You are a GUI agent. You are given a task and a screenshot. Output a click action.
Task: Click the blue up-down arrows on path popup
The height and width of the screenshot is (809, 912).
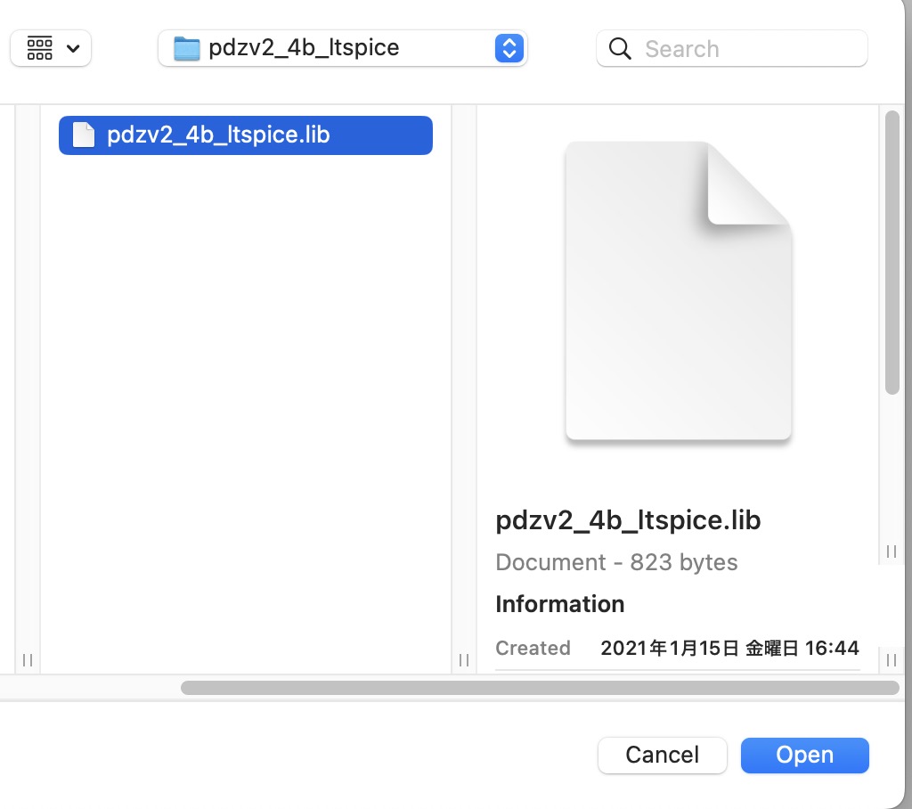coord(508,48)
